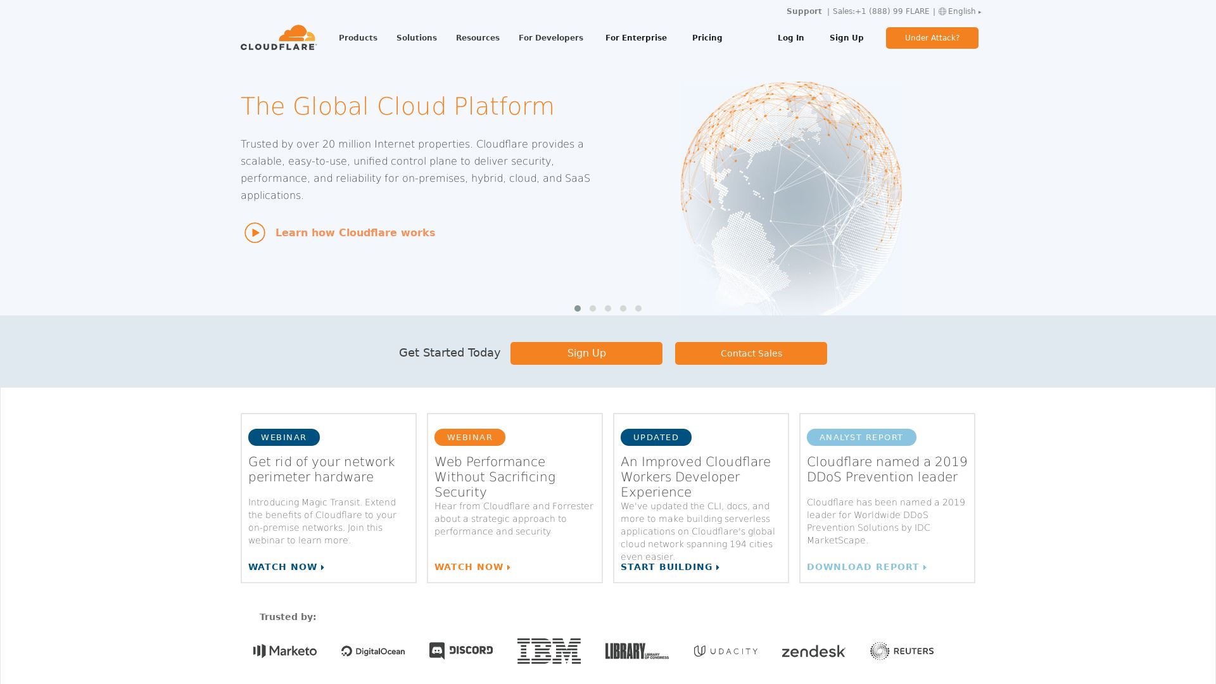1216x684 pixels.
Task: Expand the Solutions navigation menu
Action: [x=417, y=38]
